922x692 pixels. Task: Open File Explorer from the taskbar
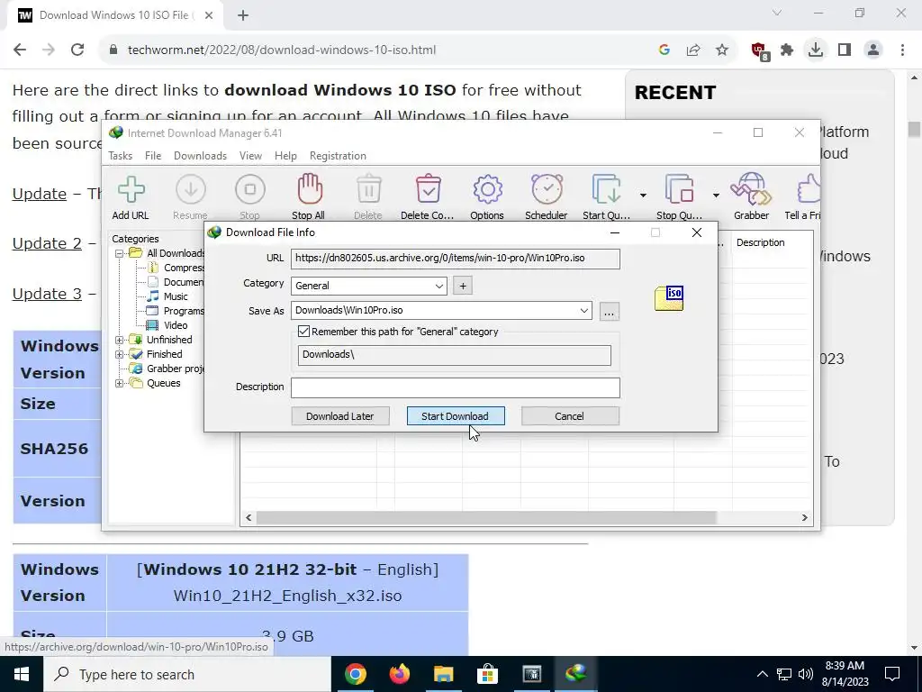coord(444,674)
